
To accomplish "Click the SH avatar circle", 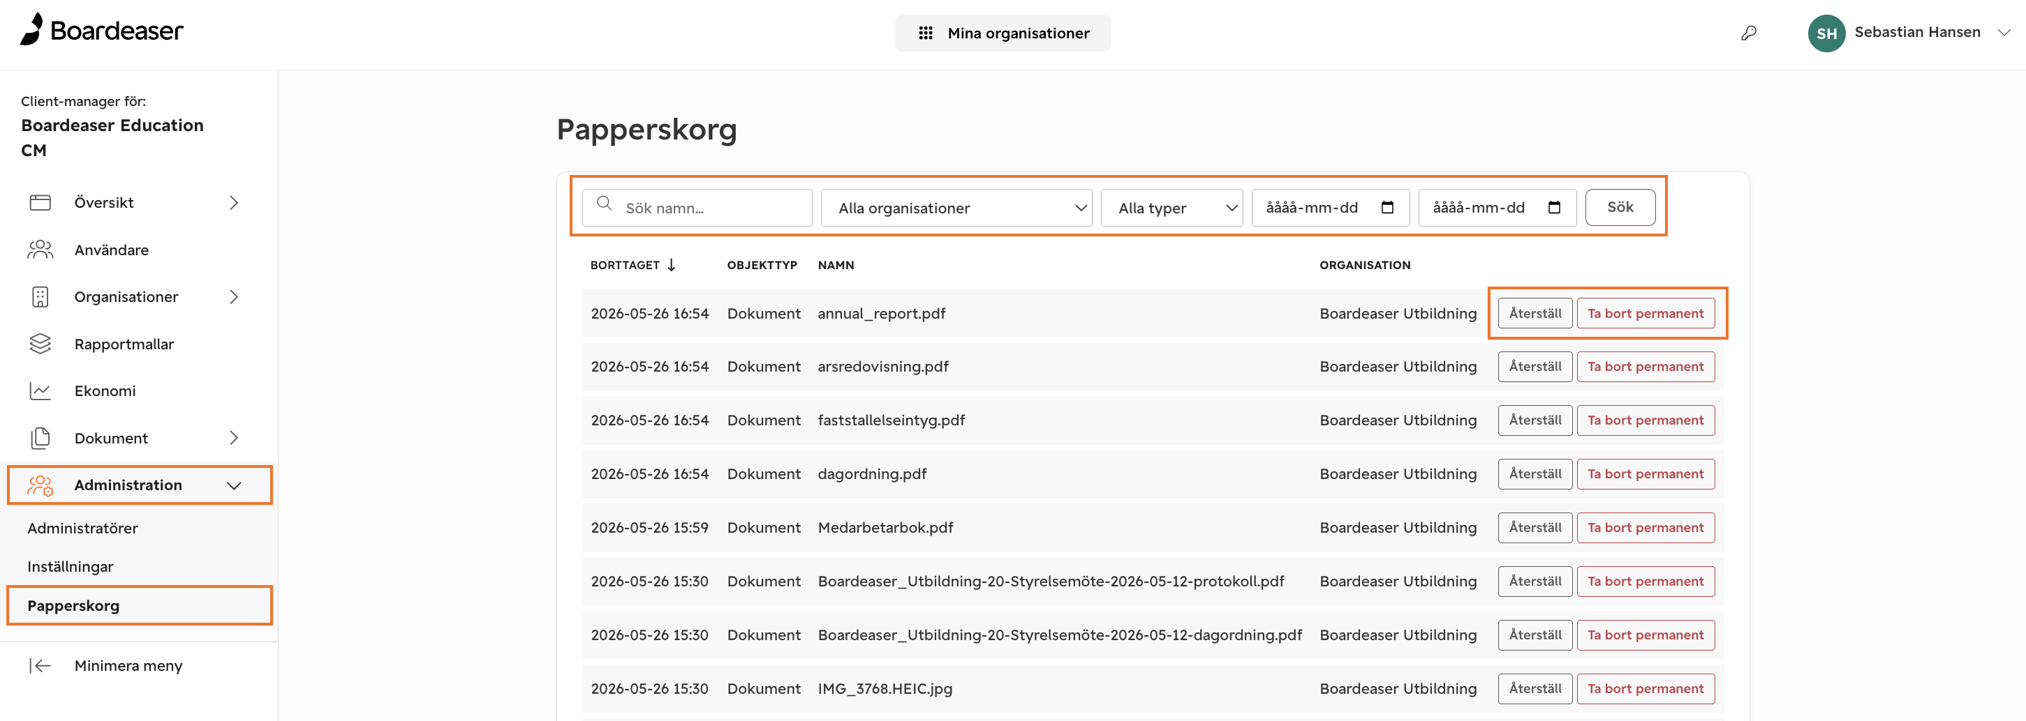I will [x=1826, y=33].
